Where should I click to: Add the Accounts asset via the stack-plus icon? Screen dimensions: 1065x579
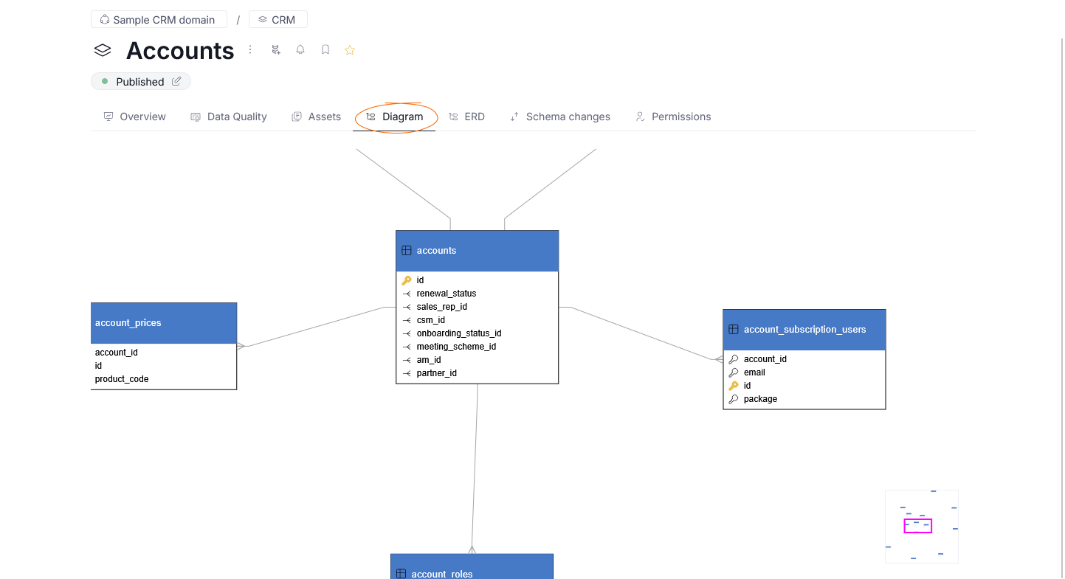point(275,49)
